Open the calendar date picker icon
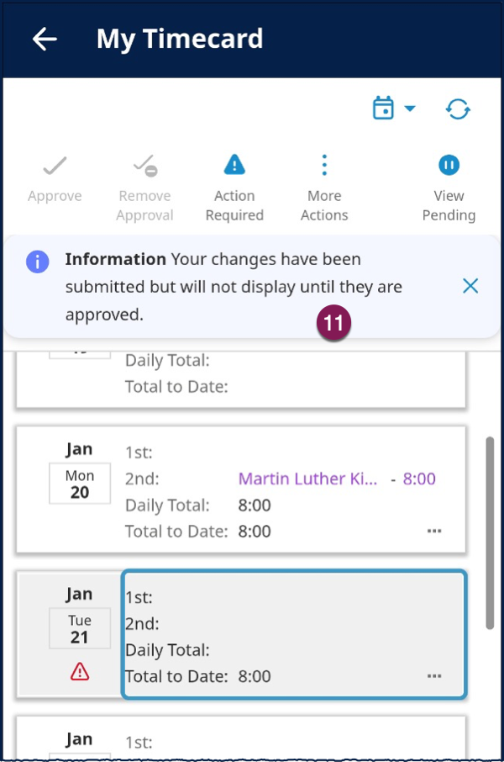Viewport: 504px width, 762px height. 383,108
